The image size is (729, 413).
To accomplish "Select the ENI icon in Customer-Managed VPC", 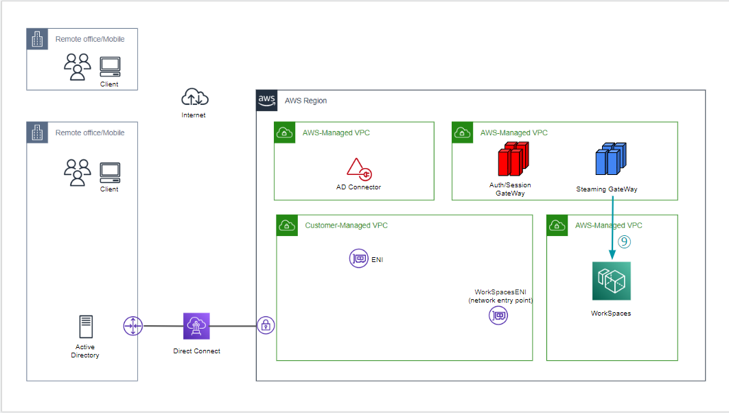I will [358, 259].
